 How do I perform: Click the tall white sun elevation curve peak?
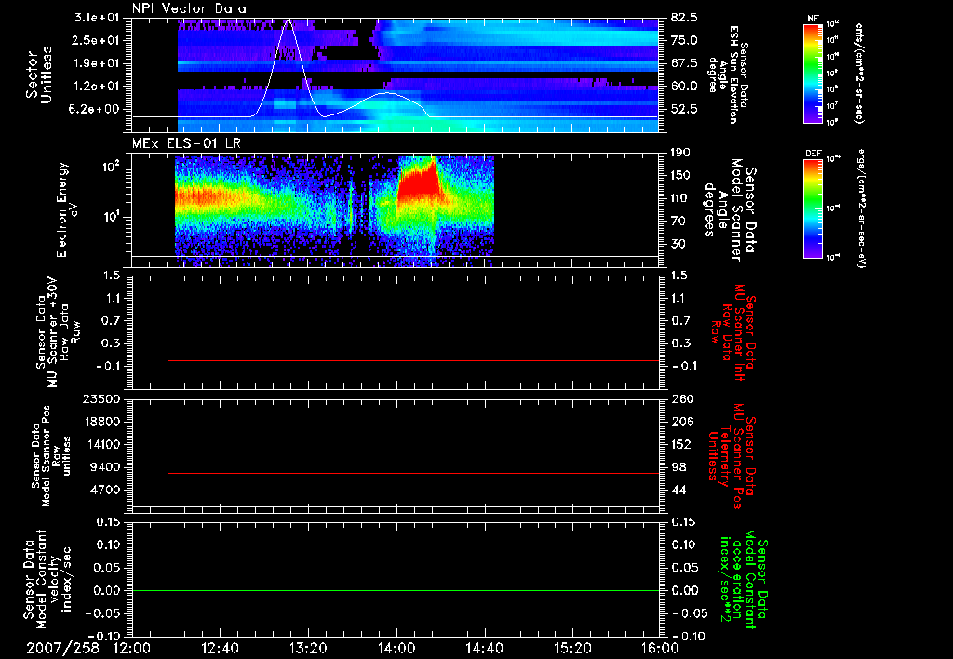(x=289, y=22)
